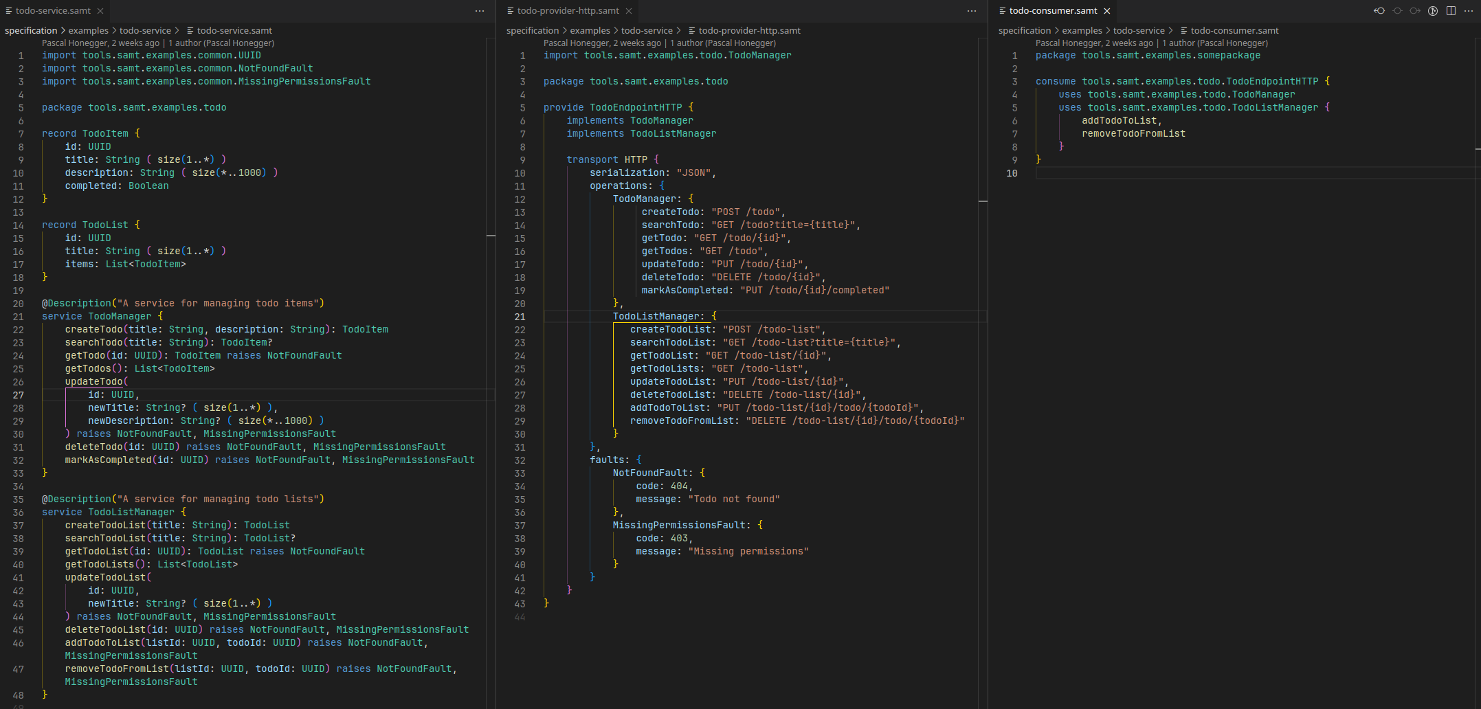Switch to the todo-service.samt tab
Screen dimensions: 1481x709
(x=54, y=11)
